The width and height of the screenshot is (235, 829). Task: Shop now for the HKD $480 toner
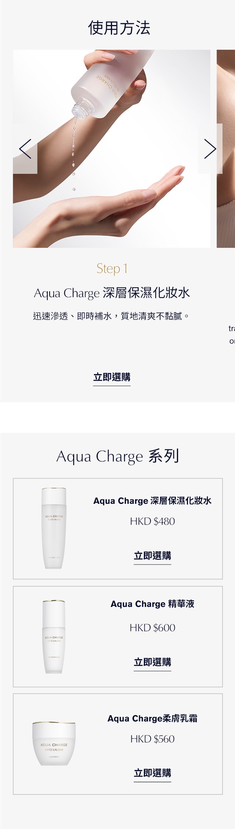pos(152,556)
